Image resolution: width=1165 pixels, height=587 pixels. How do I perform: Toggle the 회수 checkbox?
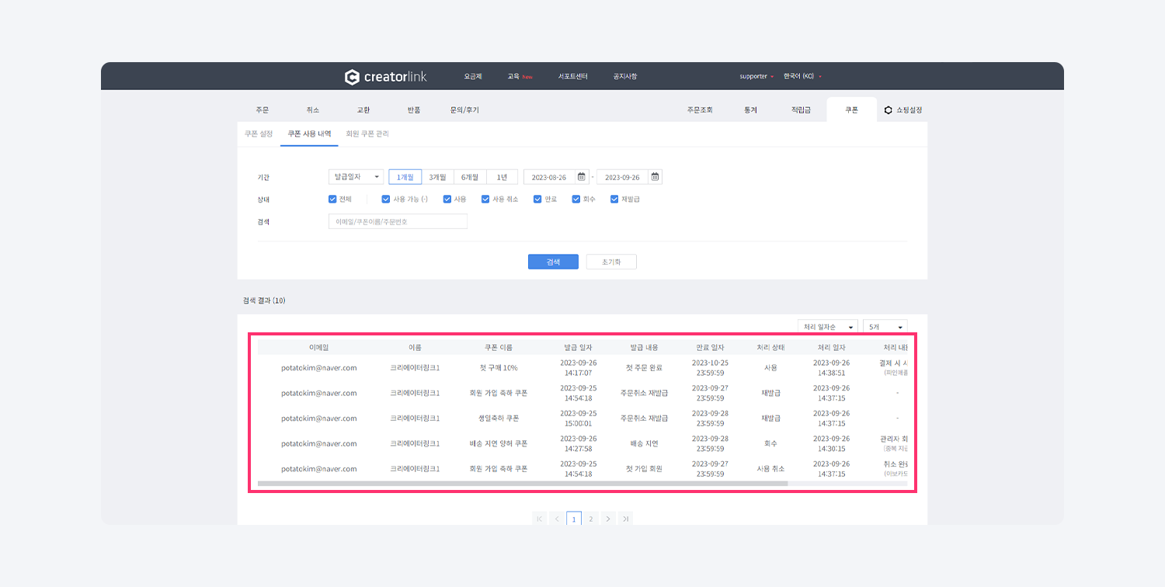576,200
